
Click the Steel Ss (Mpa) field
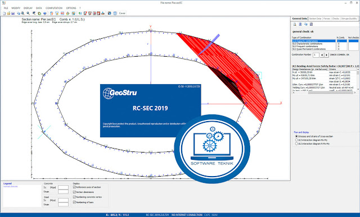coord(63,200)
